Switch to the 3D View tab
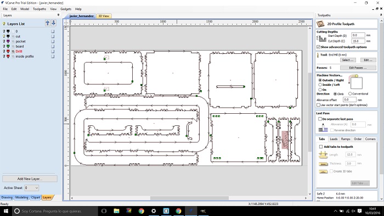 point(104,16)
